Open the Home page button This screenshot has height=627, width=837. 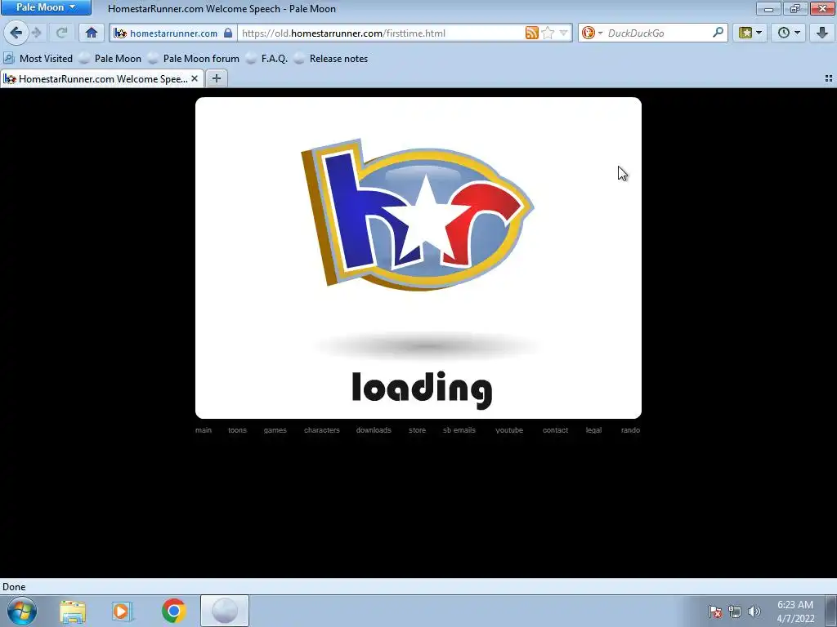(92, 33)
